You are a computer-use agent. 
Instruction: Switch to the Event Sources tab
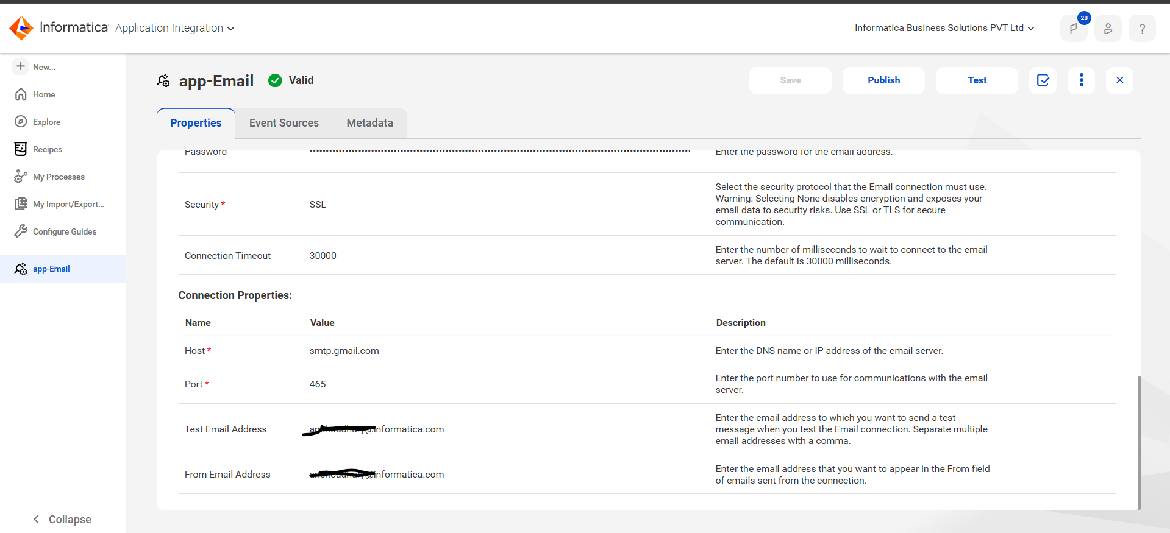(284, 123)
